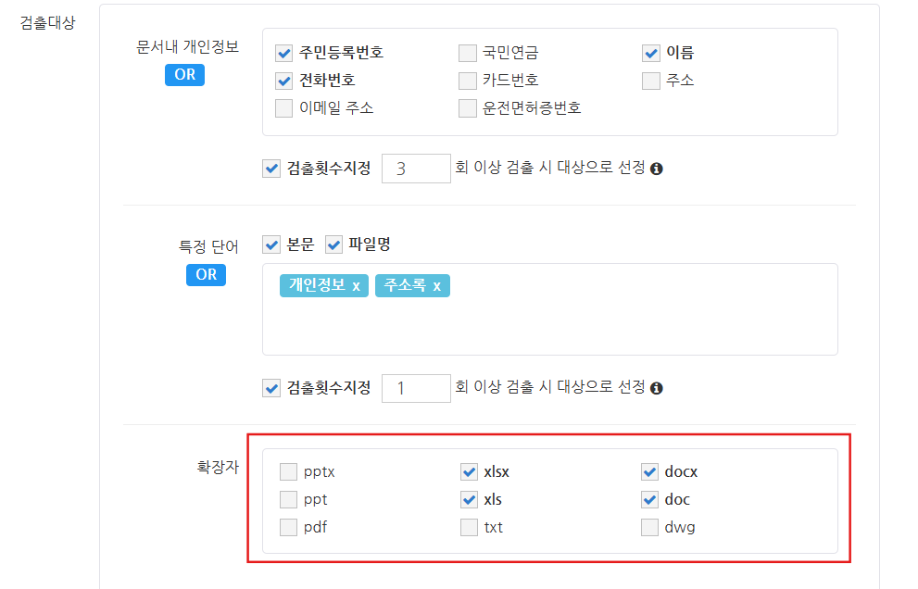The image size is (918, 589).
Task: Click info icon beside keyword detection threshold
Action: point(657,388)
